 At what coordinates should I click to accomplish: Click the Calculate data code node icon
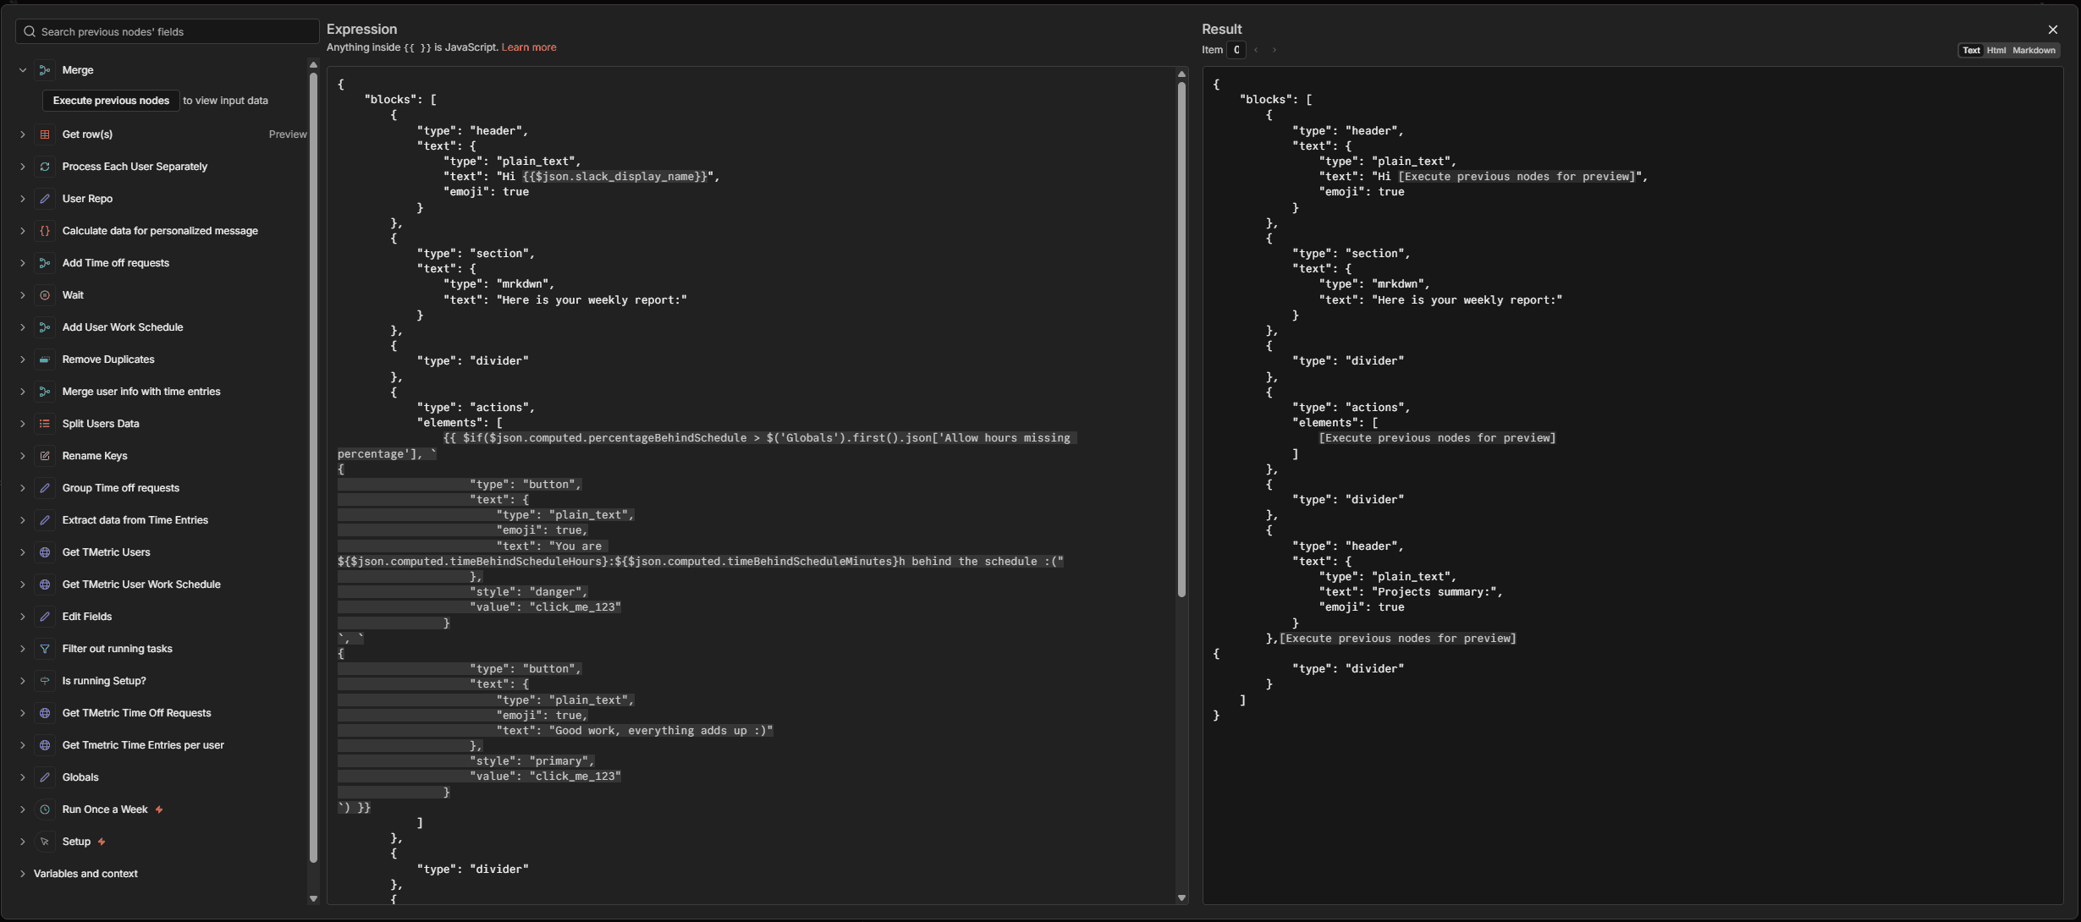pos(45,231)
